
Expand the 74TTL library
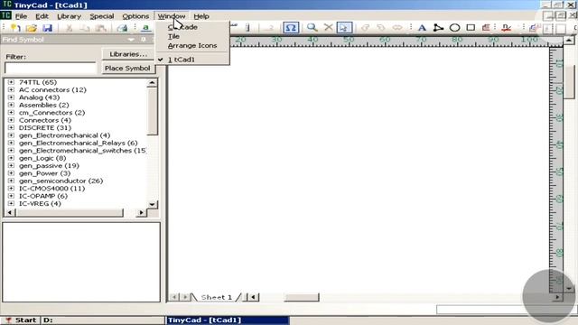coord(11,82)
